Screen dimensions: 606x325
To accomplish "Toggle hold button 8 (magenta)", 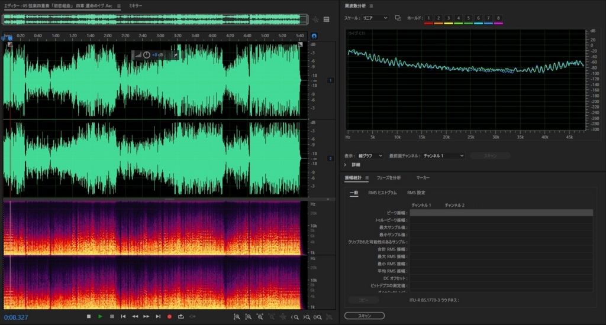I will [x=498, y=18].
